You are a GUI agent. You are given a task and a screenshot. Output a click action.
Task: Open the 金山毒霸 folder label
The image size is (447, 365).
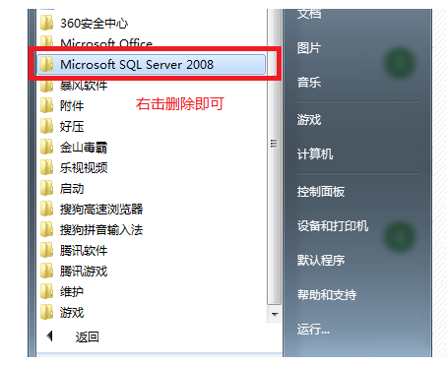click(84, 147)
